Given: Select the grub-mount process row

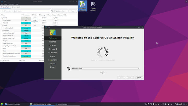Looking at the screenshot, I should click(39, 20).
